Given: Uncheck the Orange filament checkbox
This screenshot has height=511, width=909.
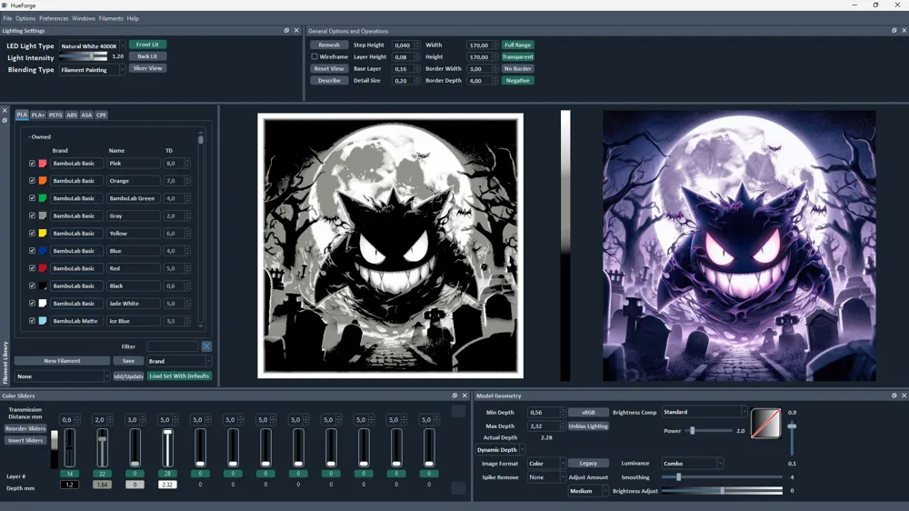Looking at the screenshot, I should coord(32,181).
